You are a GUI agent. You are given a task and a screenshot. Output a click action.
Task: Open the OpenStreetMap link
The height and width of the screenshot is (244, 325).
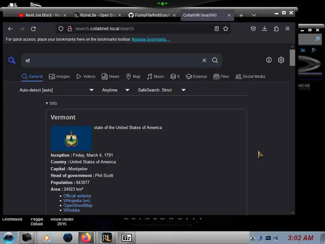tap(78, 206)
